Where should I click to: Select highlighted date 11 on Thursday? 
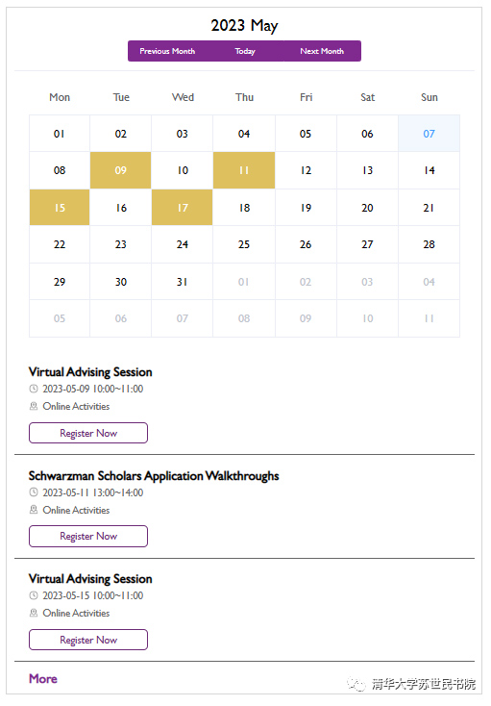244,170
